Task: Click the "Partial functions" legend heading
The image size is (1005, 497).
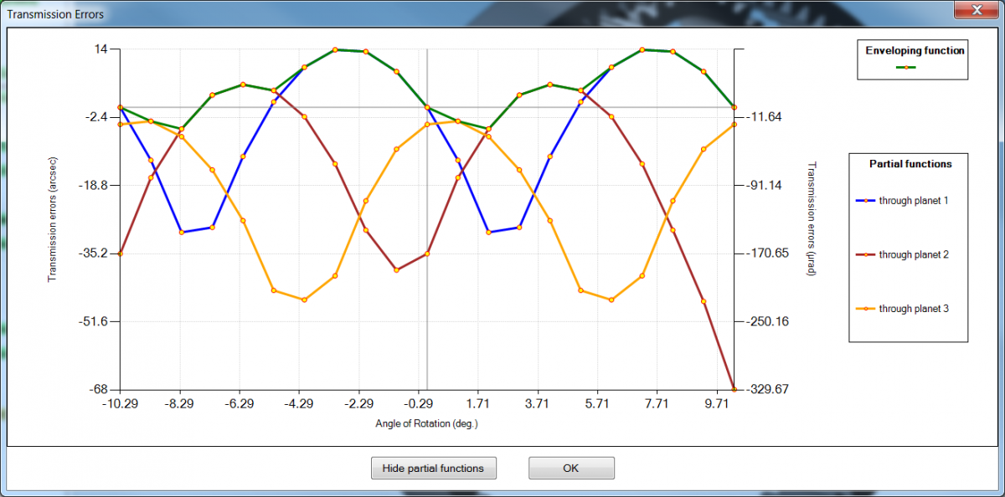Action: coord(910,164)
